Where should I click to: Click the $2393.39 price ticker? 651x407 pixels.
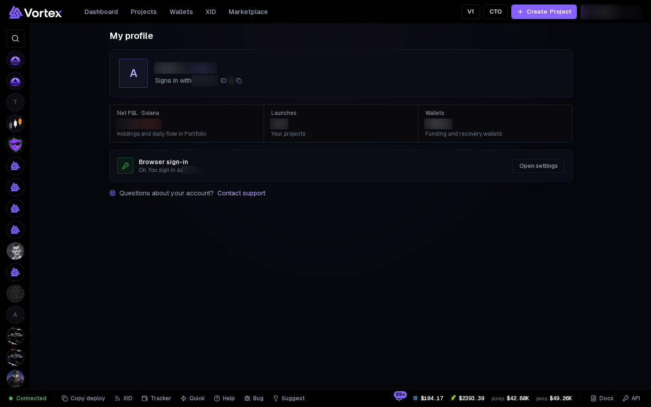(467, 398)
